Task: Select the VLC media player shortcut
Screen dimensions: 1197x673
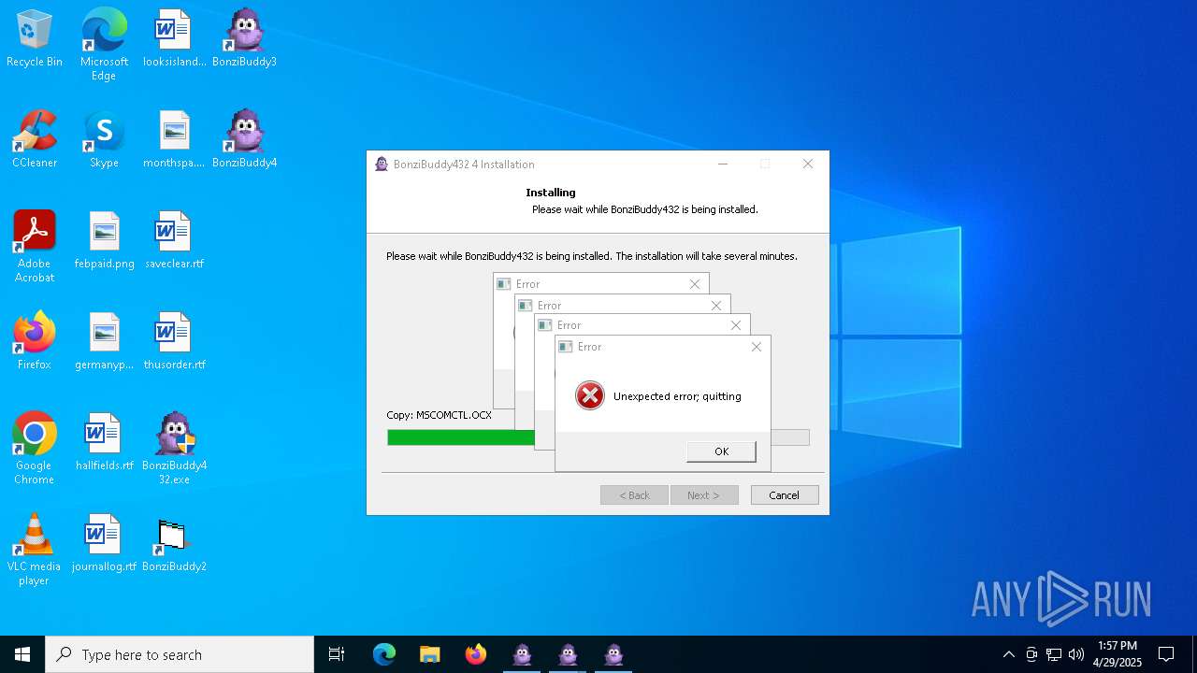Action: pos(35,550)
